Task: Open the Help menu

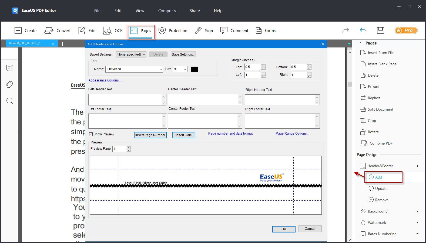Action: tap(218, 11)
